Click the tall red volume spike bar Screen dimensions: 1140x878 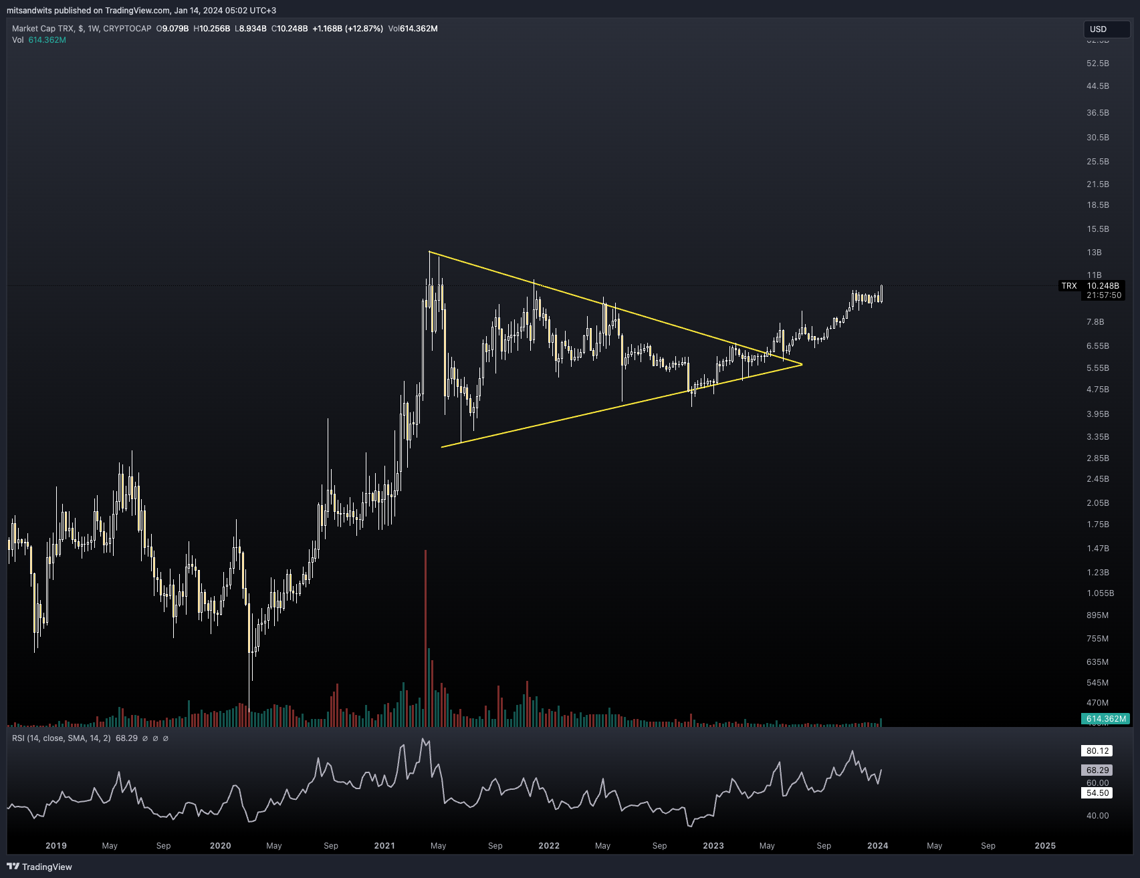(x=425, y=638)
